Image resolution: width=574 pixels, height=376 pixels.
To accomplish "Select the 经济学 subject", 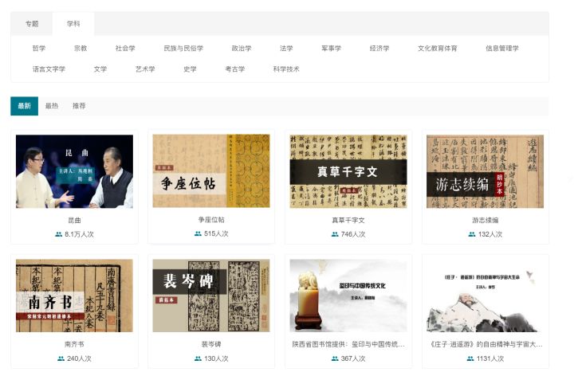I will [379, 49].
